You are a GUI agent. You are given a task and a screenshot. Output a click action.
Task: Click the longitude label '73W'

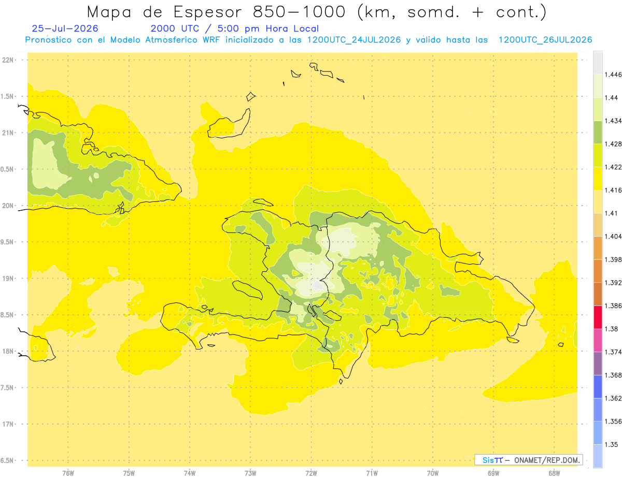[250, 473]
